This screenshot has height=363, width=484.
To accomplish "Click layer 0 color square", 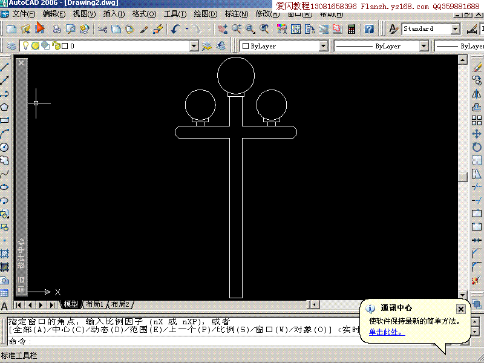I will point(65,46).
